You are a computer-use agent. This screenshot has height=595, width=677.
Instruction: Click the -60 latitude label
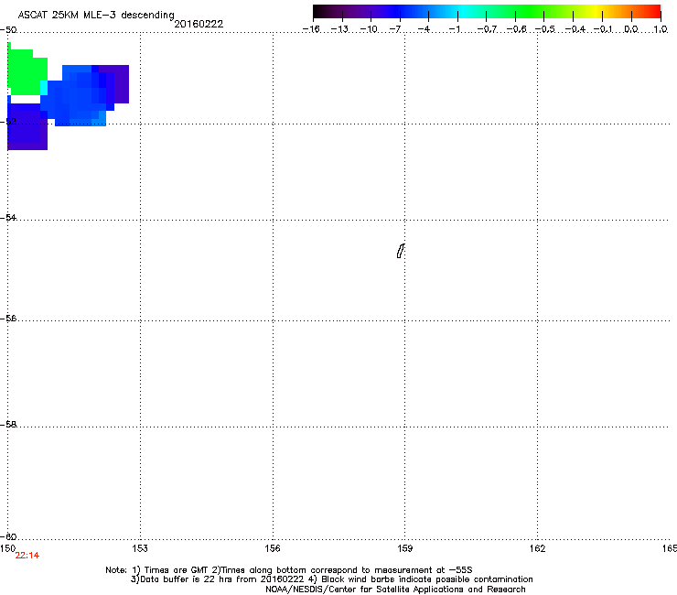click(x=8, y=536)
